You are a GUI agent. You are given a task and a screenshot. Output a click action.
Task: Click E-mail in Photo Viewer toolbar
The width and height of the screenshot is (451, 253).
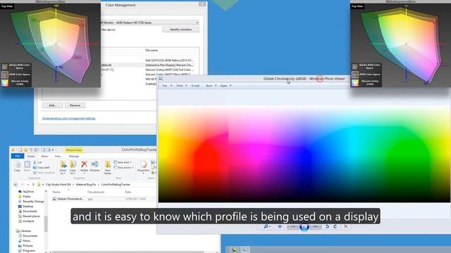(196, 86)
